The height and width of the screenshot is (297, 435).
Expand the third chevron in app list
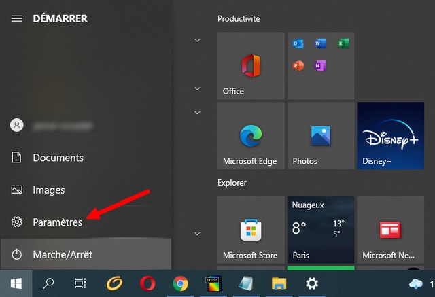coord(197,113)
